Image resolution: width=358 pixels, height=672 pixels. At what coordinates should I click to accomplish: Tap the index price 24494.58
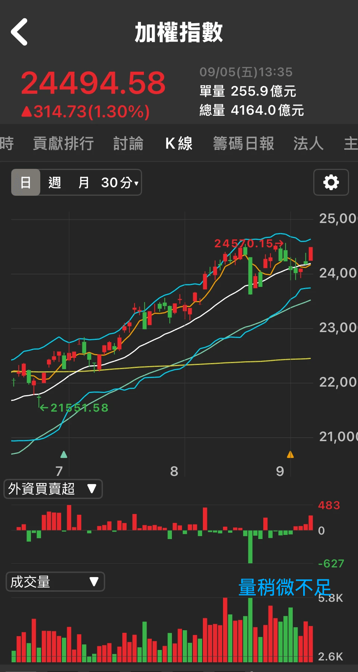93,83
